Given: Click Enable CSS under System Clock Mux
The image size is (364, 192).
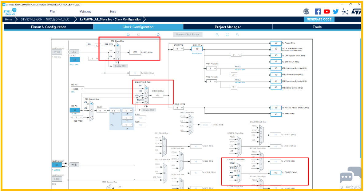Looking at the screenshot, I should [148, 110].
